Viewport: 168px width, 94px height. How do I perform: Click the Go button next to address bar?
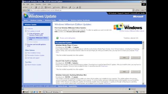point(138,10)
